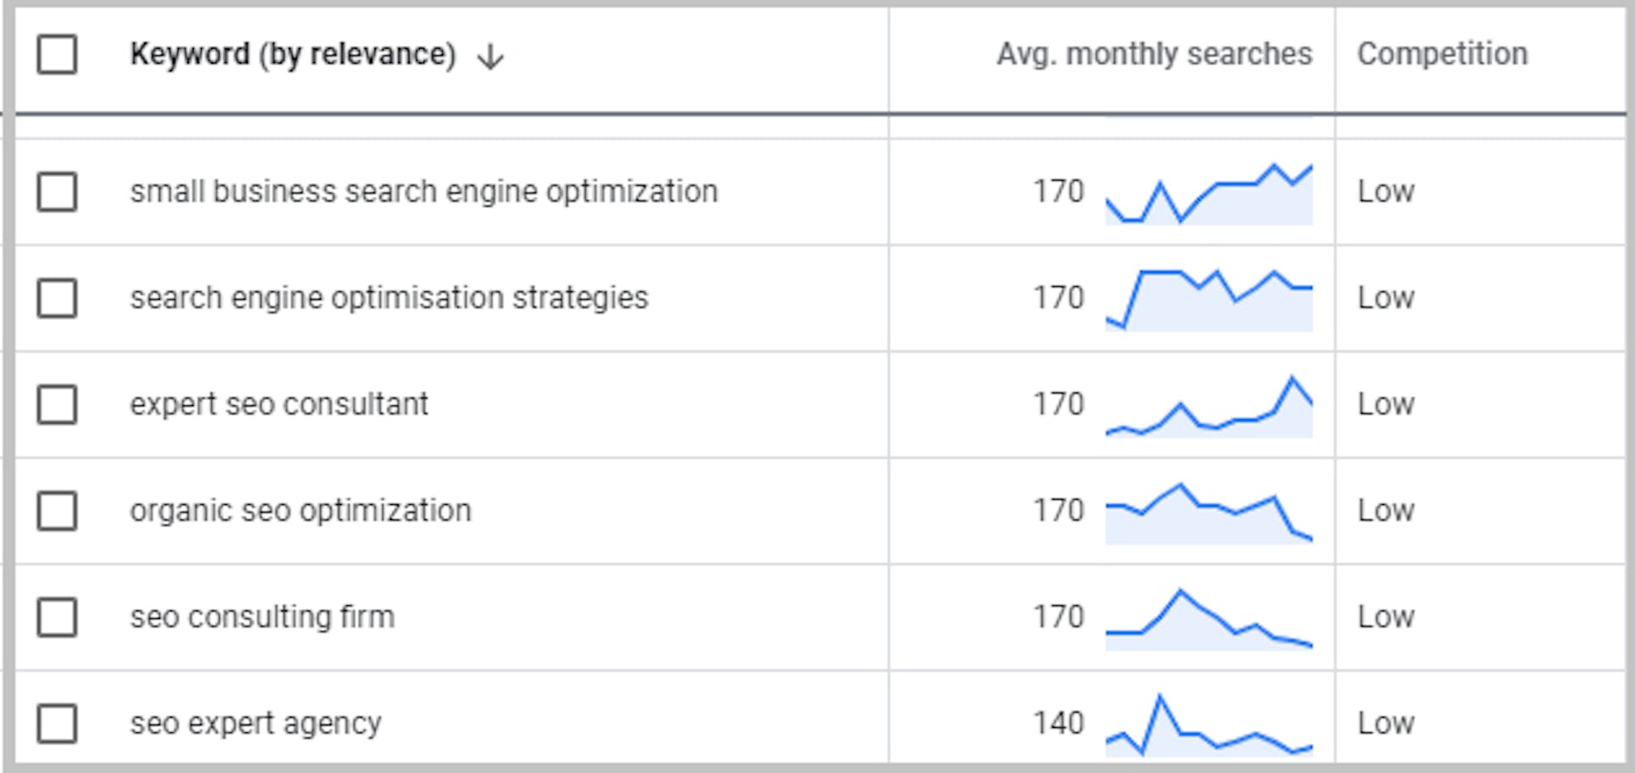
Task: Open the 'organic seo optimization' trend graph
Action: [x=1208, y=514]
